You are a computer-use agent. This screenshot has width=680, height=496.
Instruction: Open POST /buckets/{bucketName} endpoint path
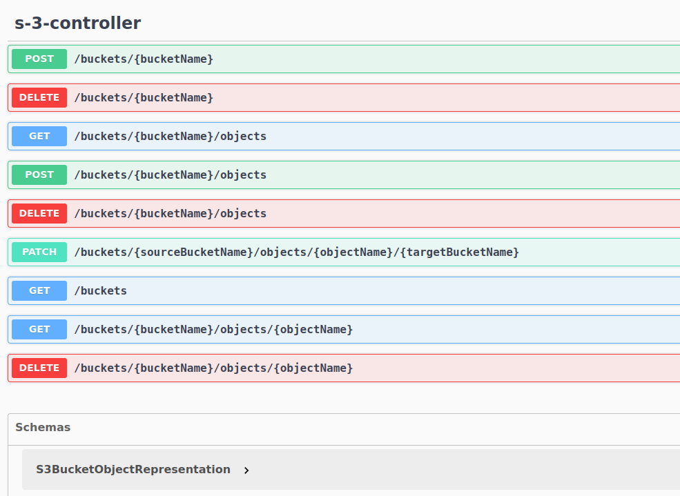pos(144,59)
